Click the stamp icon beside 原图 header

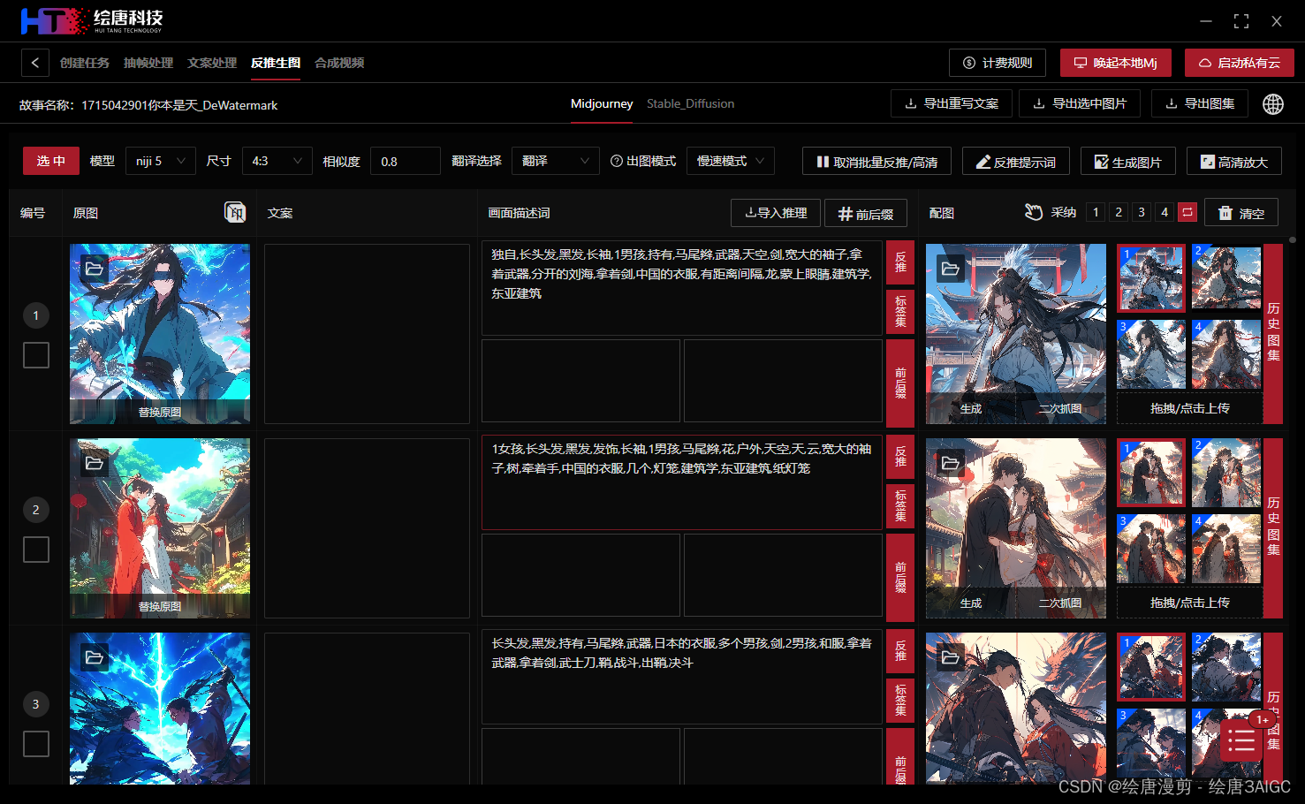coord(235,212)
